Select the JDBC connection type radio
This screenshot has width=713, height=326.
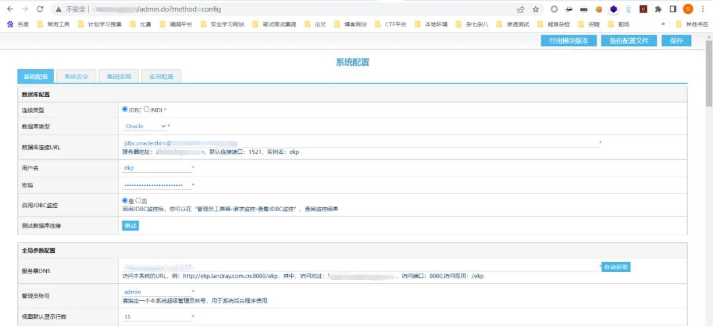125,110
